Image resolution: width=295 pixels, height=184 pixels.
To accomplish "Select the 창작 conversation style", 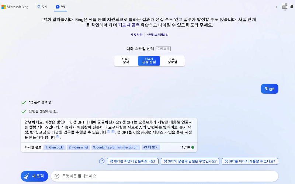I will (126, 61).
